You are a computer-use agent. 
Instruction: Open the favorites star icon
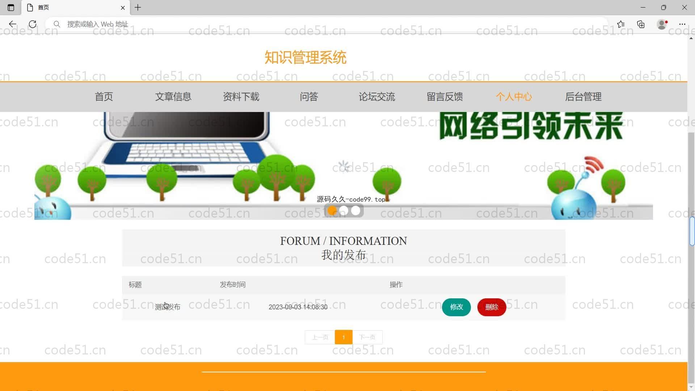pos(621,24)
